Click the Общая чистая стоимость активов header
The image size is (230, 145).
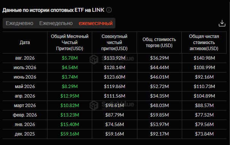click(x=204, y=43)
